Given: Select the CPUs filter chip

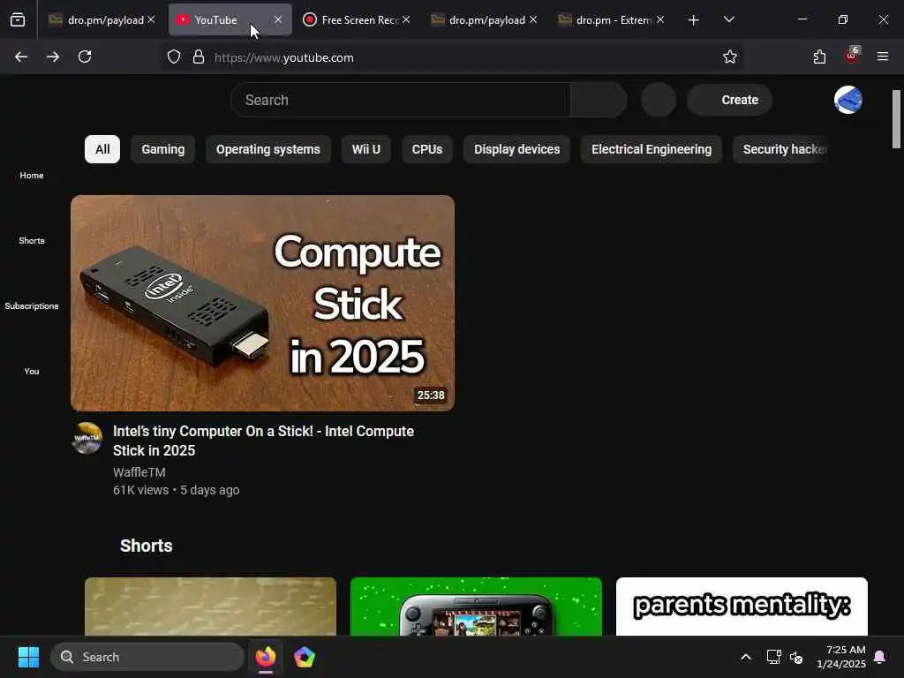Looking at the screenshot, I should [x=427, y=149].
